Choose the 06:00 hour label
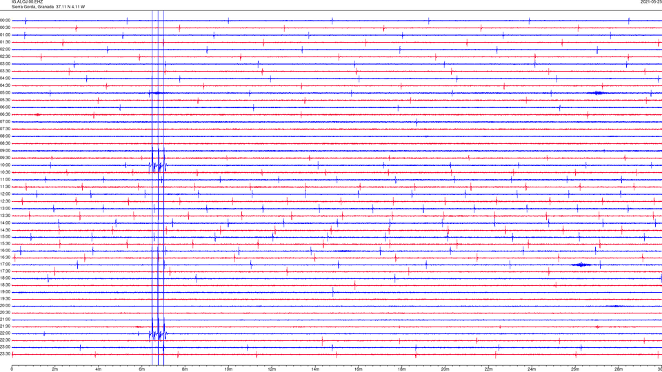662x372 pixels. (6, 107)
